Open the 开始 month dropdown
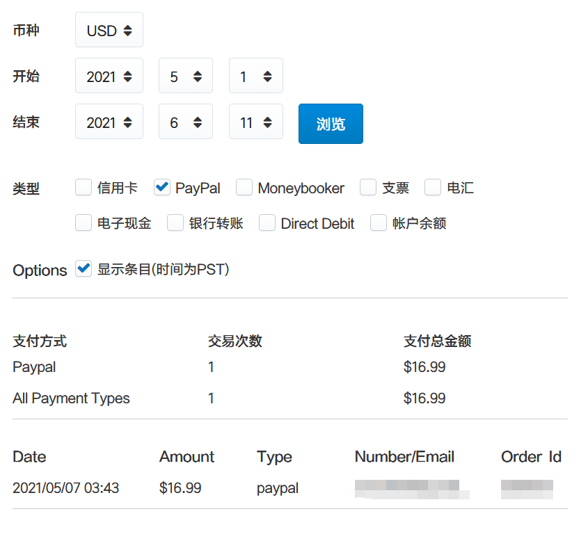The width and height of the screenshot is (588, 557). [x=185, y=76]
